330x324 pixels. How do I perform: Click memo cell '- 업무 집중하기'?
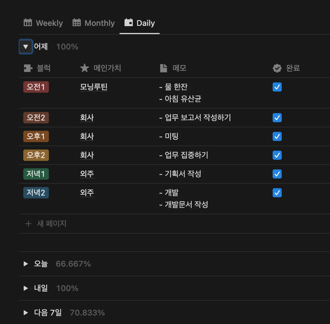pyautogui.click(x=183, y=155)
